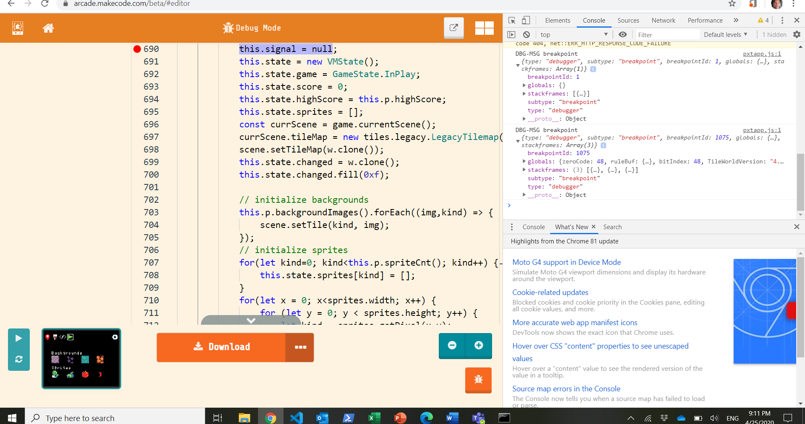Open the Moto G4 support link
The width and height of the screenshot is (805, 424).
click(566, 262)
